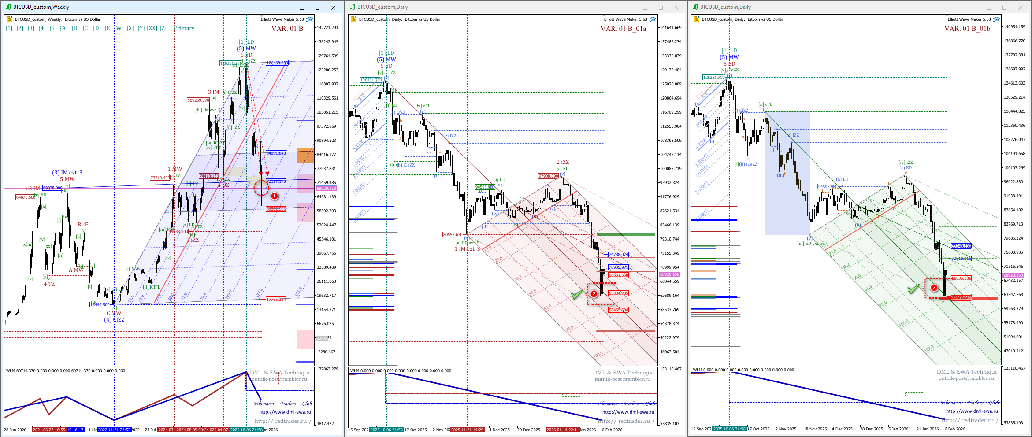Open the Primary wave degree selector

tap(184, 28)
